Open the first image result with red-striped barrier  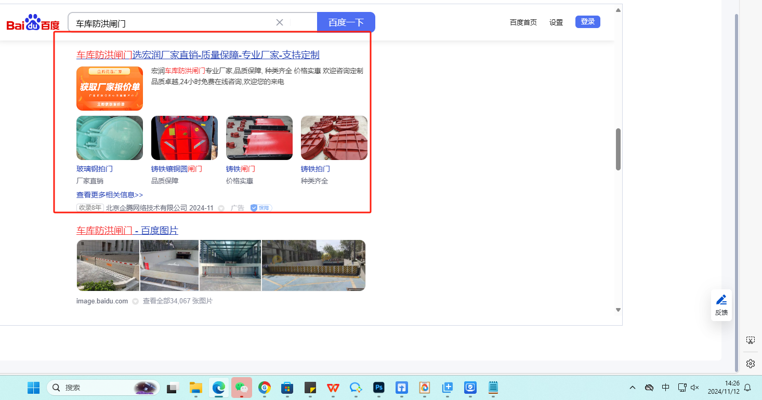coord(108,265)
